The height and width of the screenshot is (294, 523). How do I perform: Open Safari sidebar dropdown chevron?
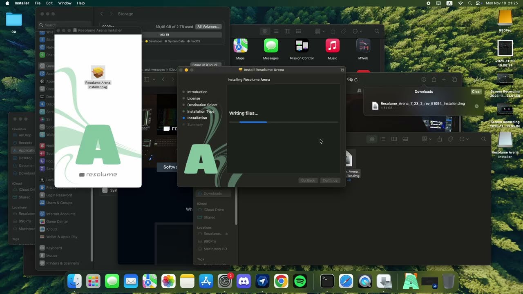pyautogui.click(x=154, y=80)
